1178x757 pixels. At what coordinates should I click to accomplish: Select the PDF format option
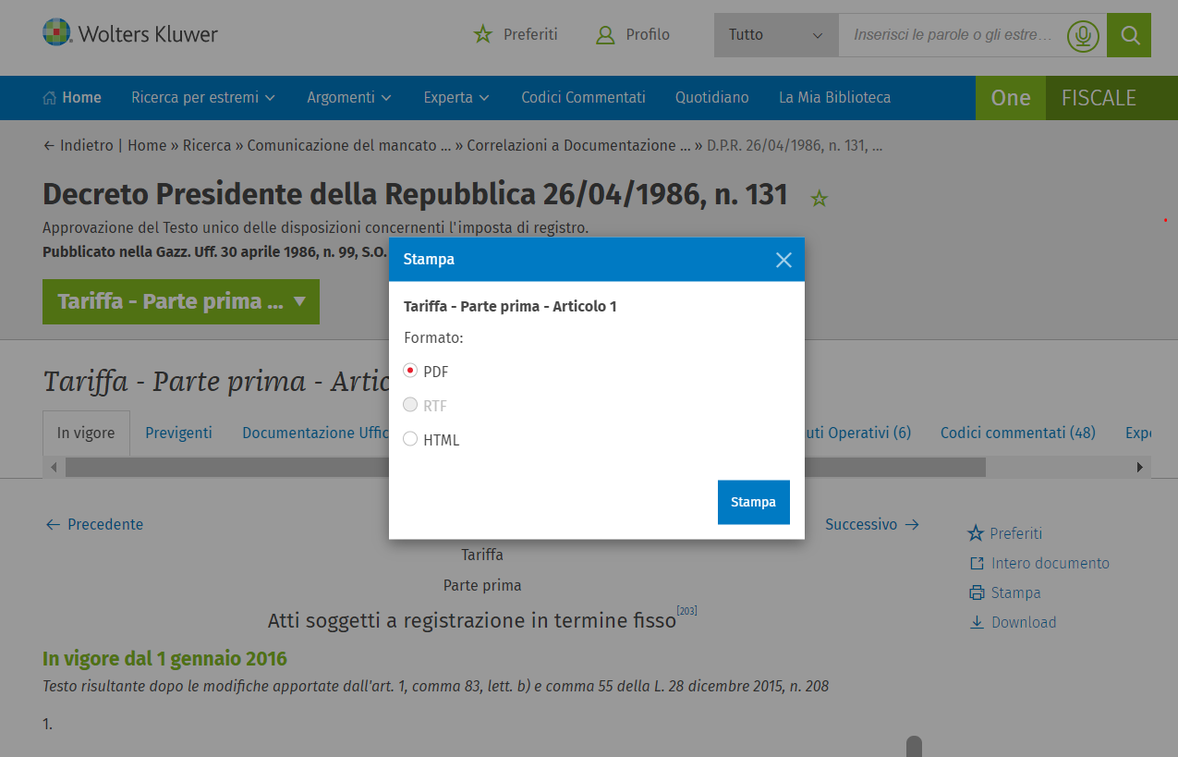click(x=411, y=371)
